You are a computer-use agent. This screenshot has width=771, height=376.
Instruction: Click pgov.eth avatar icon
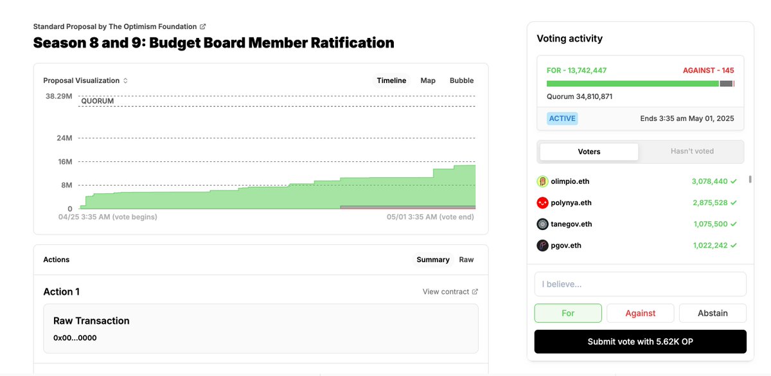pyautogui.click(x=542, y=246)
